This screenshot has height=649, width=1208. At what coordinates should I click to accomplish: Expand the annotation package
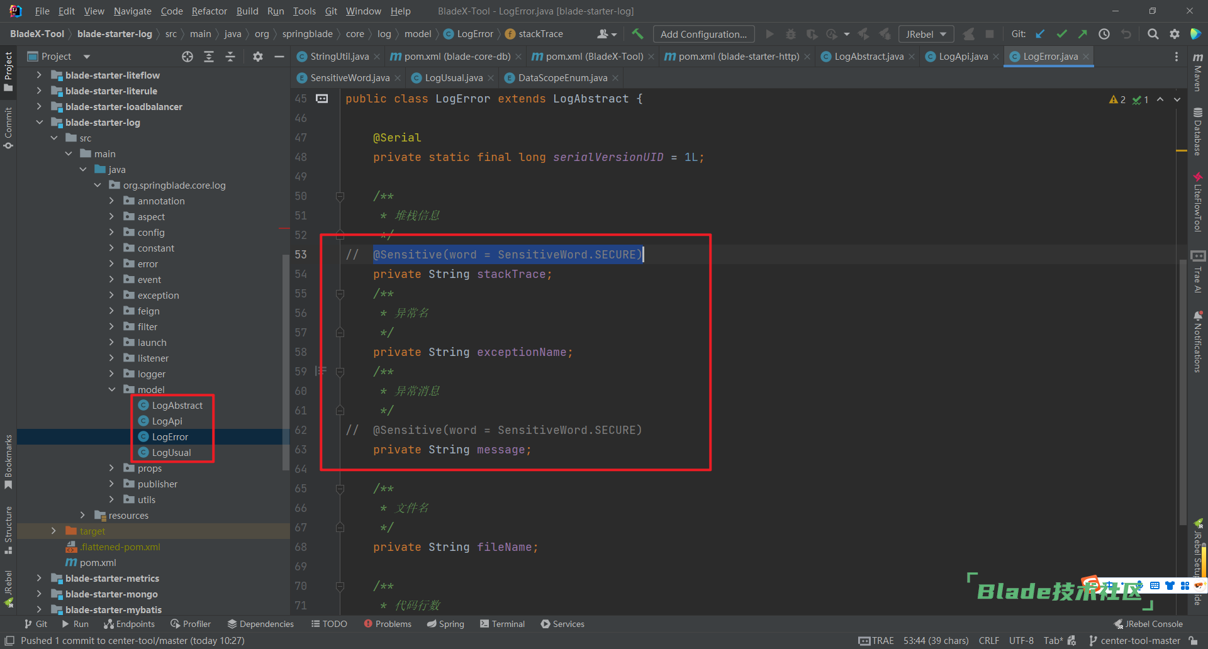tap(112, 201)
